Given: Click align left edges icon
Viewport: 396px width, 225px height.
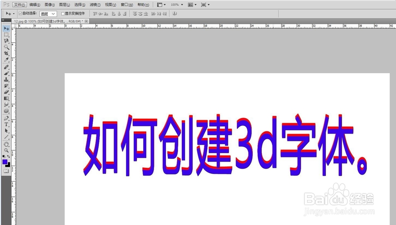Looking at the screenshot, I should click(114, 13).
